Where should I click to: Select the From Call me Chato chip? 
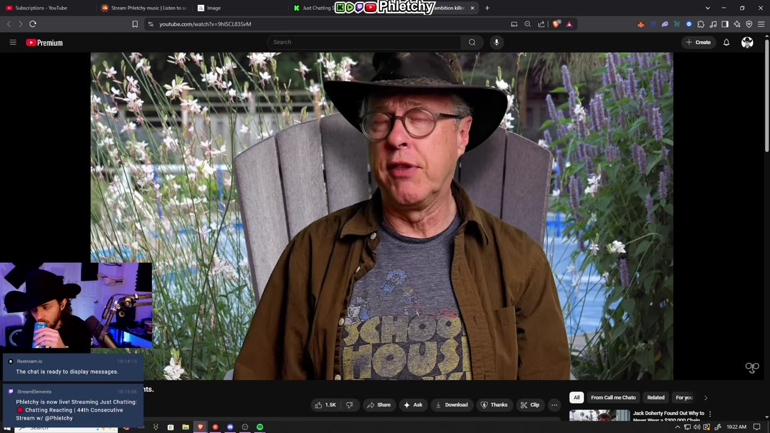point(613,398)
